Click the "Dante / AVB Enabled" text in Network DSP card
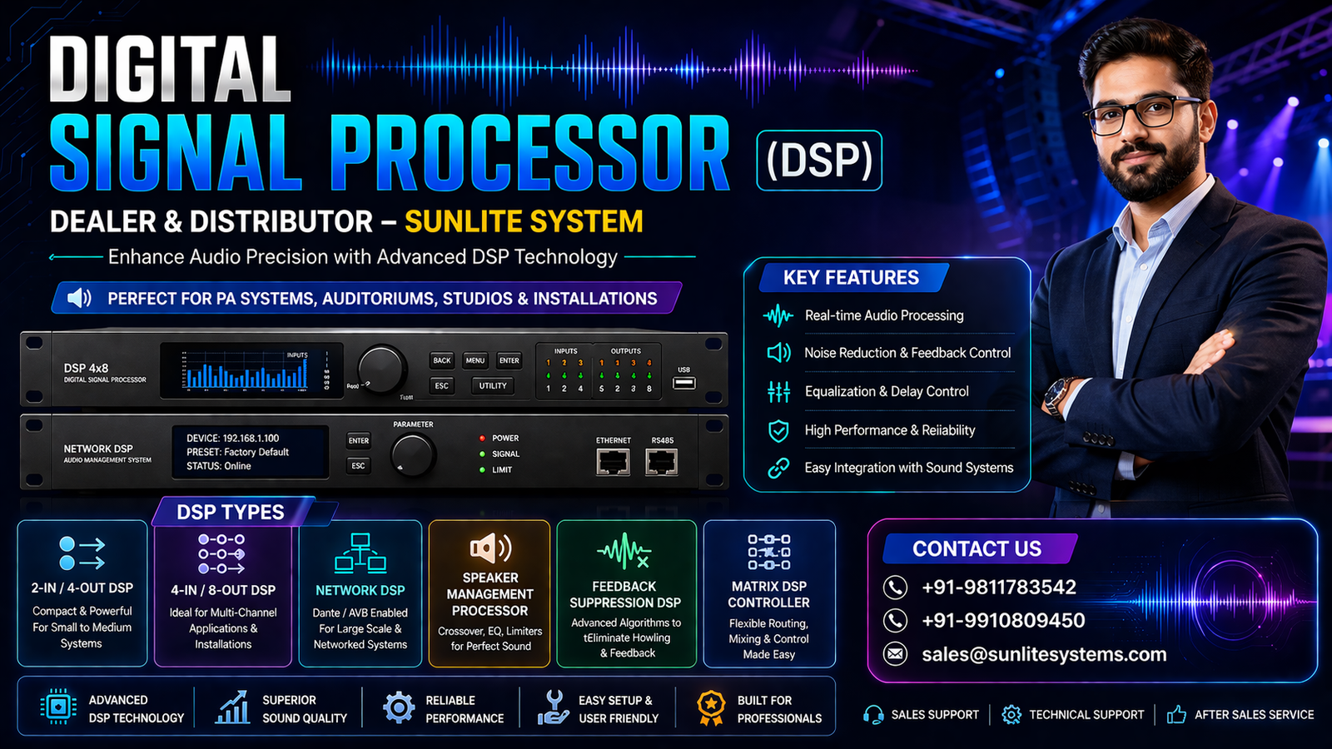Viewport: 1332px width, 749px height. pyautogui.click(x=360, y=613)
